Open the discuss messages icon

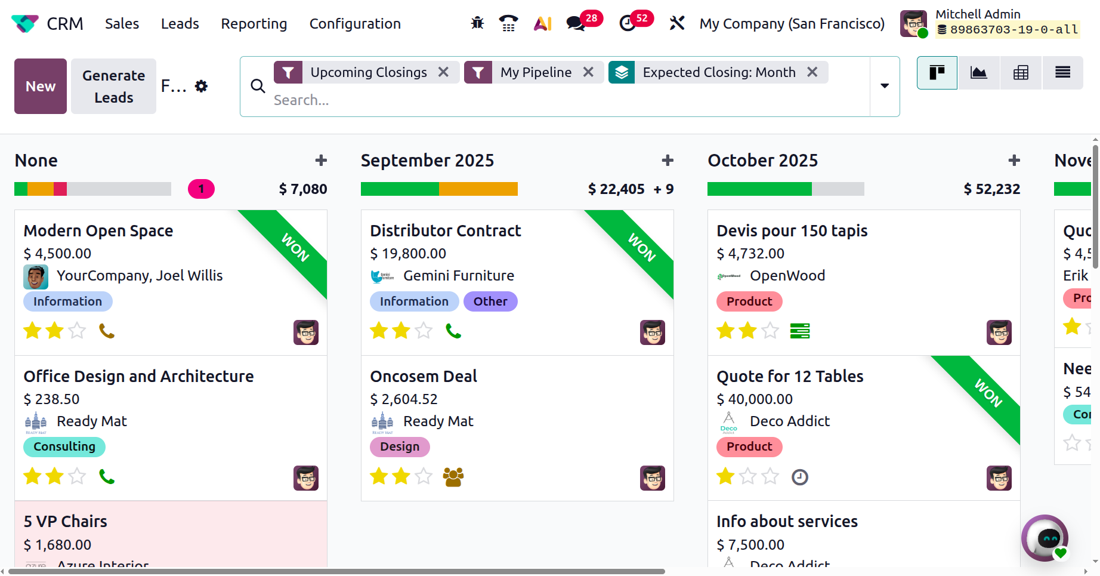(575, 23)
